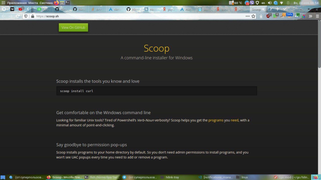Screen dimensions: 321x180
Task: Click 'Say goodbye to permission pop-ups' heading
Action: [x=92, y=145]
